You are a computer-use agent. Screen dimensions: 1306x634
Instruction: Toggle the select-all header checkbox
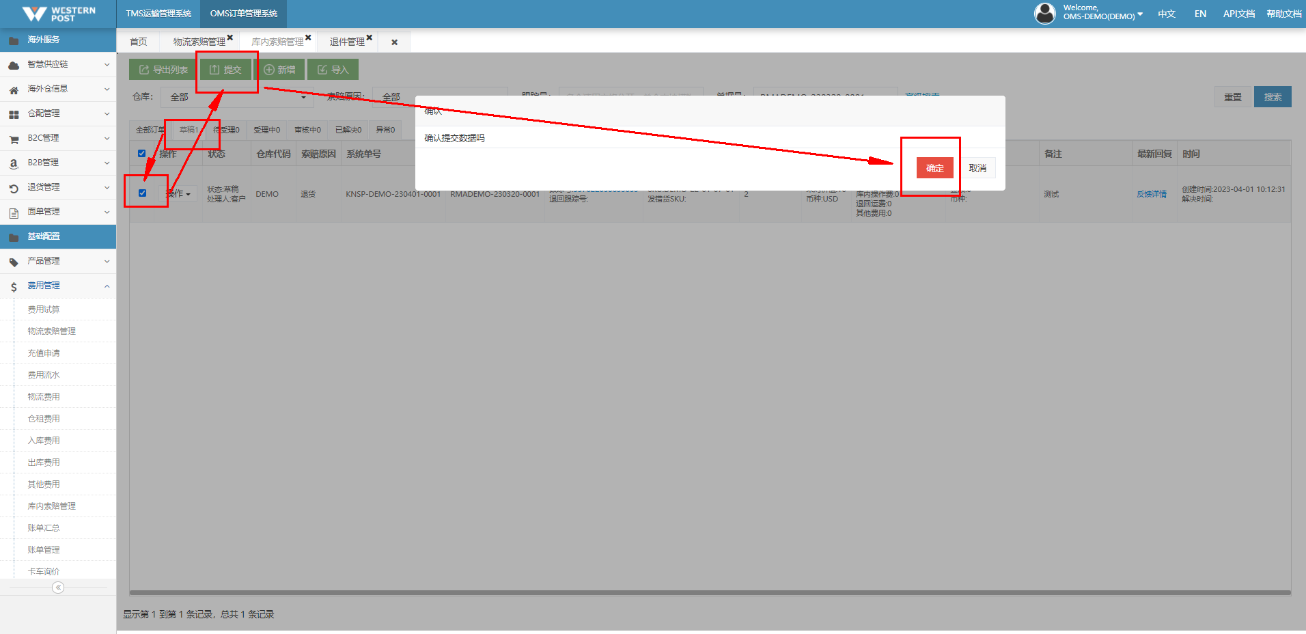click(141, 154)
